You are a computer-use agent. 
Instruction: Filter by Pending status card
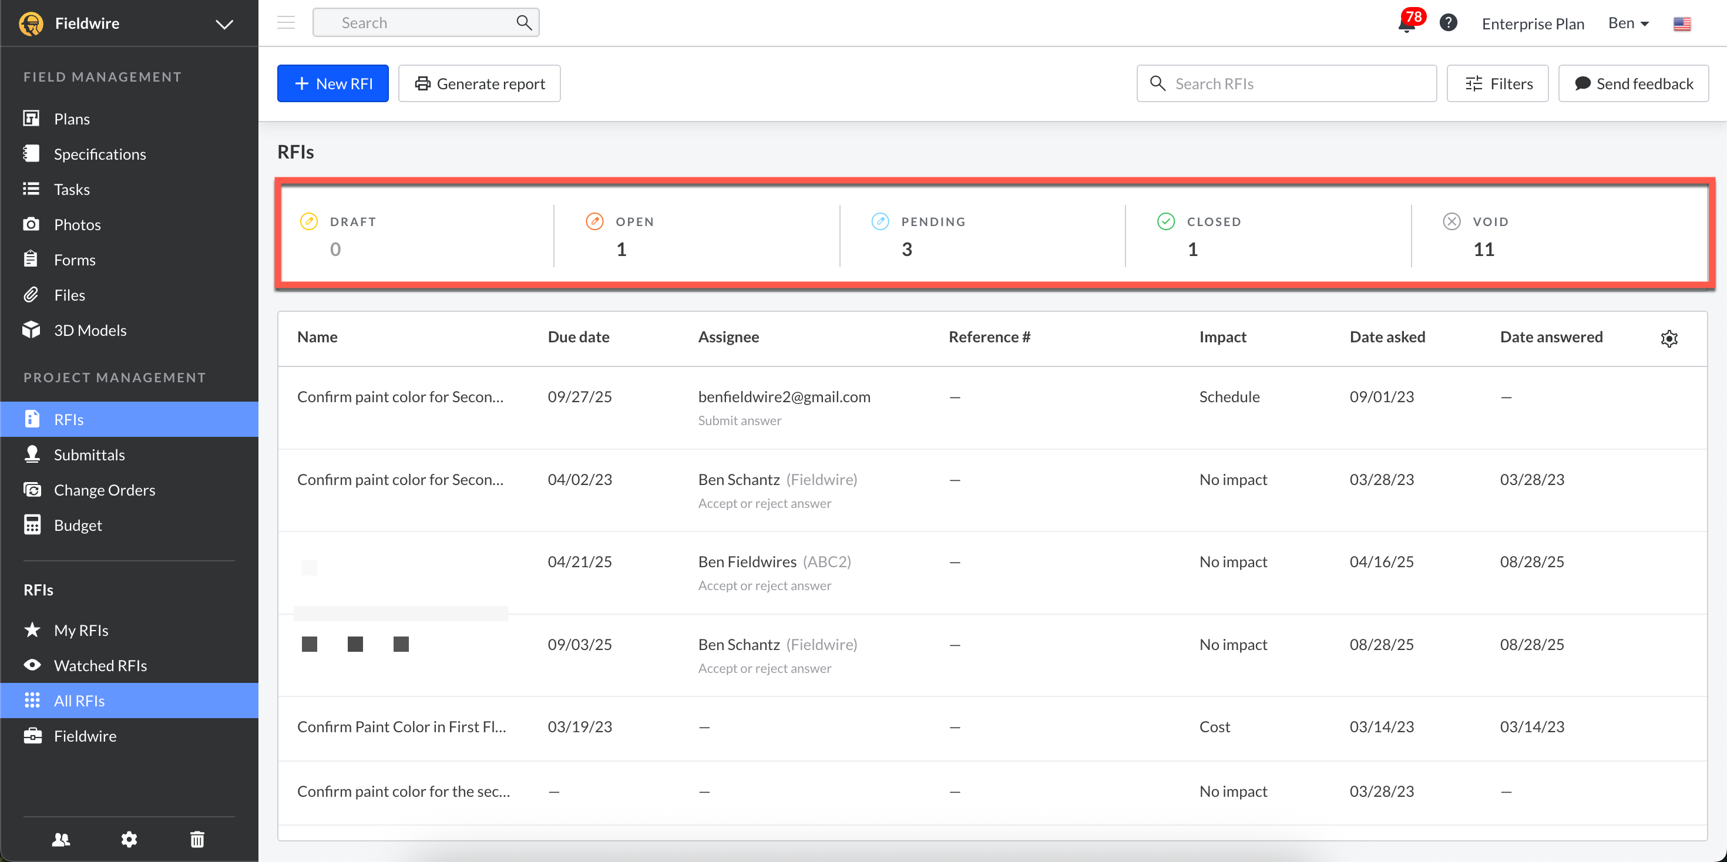click(933, 235)
